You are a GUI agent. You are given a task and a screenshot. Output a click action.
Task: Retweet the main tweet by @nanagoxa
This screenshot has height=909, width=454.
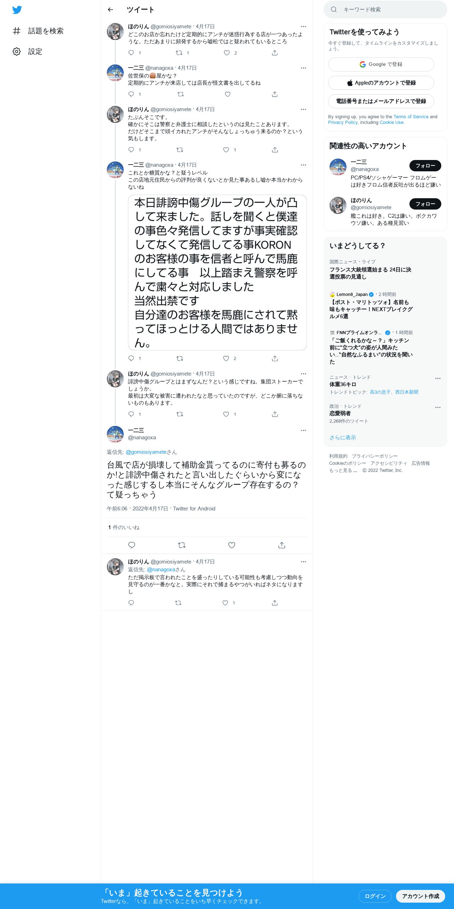coord(182,545)
